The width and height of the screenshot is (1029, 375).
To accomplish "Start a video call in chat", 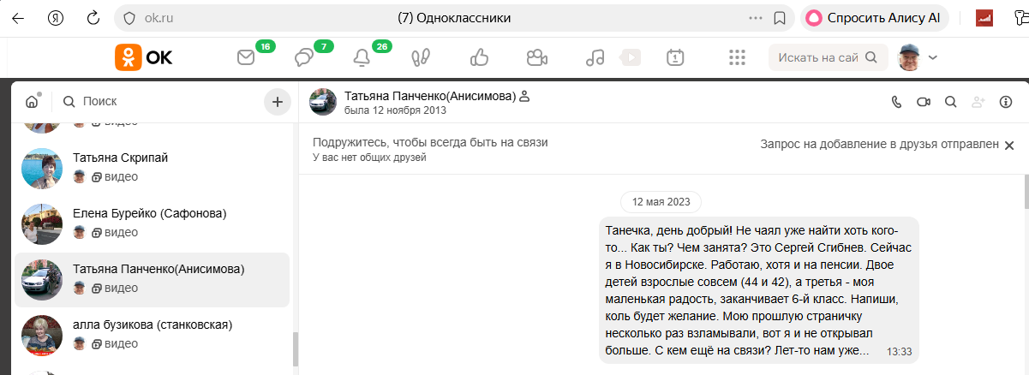I will point(924,102).
